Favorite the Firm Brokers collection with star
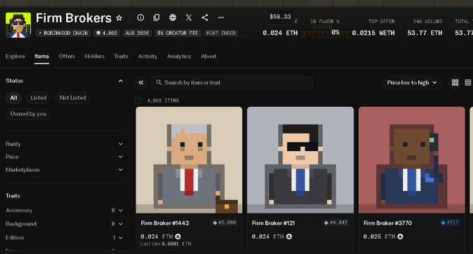The height and width of the screenshot is (254, 473). tap(119, 18)
